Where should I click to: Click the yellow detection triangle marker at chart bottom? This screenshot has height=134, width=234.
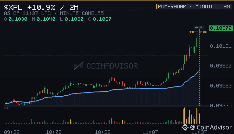pos(199,104)
